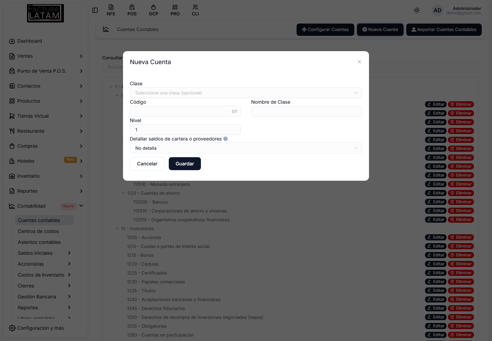Click the Guardar button
The height and width of the screenshot is (341, 492).
[x=185, y=164]
